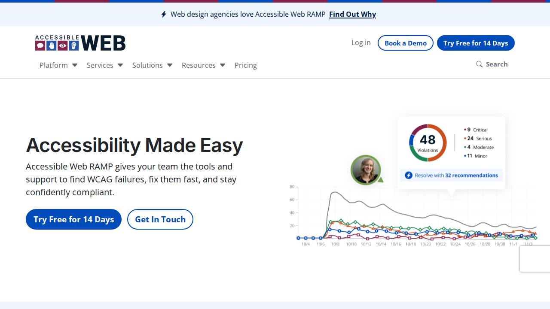Expand the Platform dropdown

pos(58,65)
